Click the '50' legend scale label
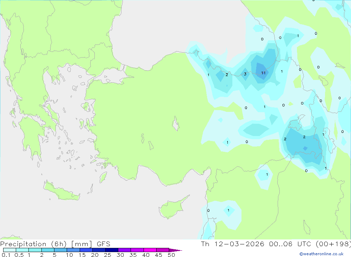The image size is (351, 257). click(171, 255)
